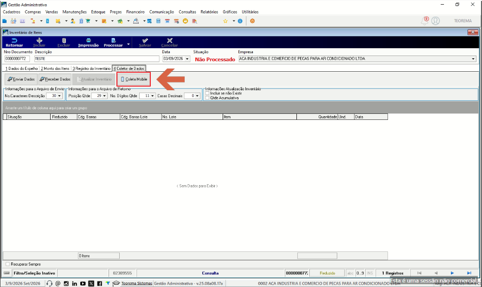Screen dimensions: 482x287
Task: Switch to '3 Registro do Inventário' tab
Action: [91, 69]
